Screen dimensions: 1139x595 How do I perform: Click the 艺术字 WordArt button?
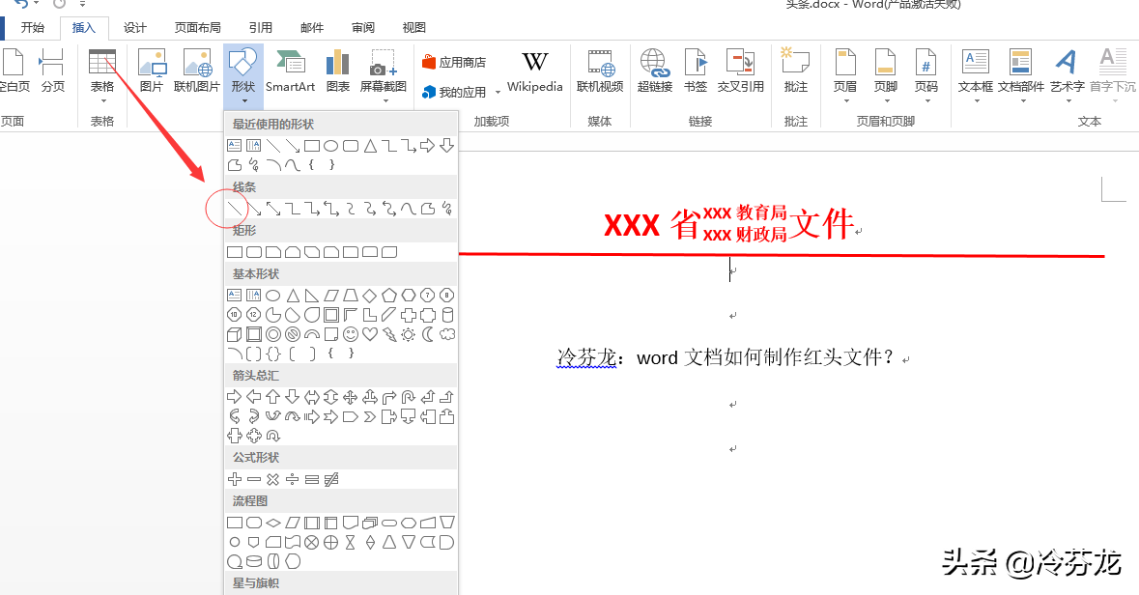point(1067,71)
